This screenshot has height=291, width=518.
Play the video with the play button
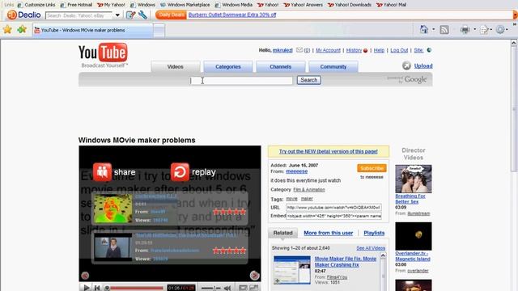pos(86,288)
